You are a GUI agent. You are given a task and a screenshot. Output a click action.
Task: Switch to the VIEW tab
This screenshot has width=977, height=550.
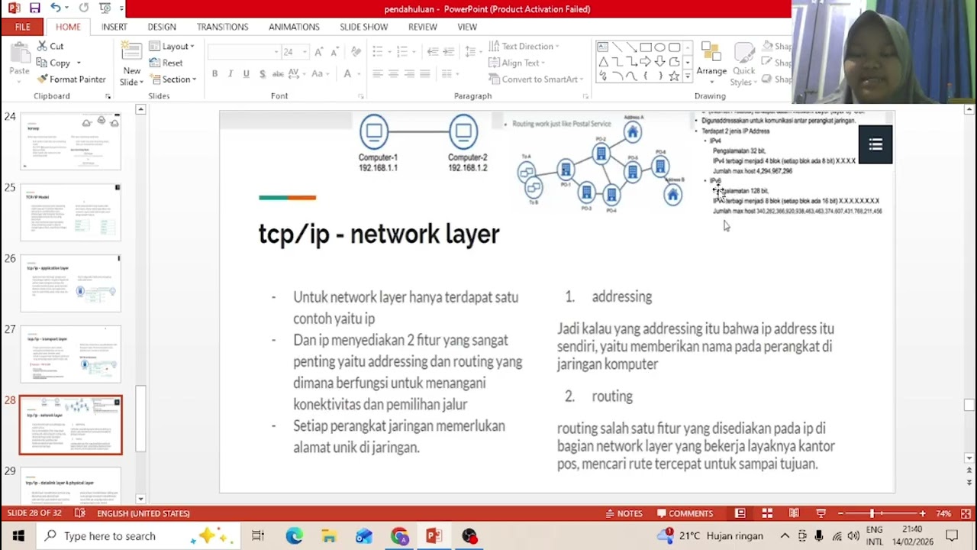tap(467, 27)
